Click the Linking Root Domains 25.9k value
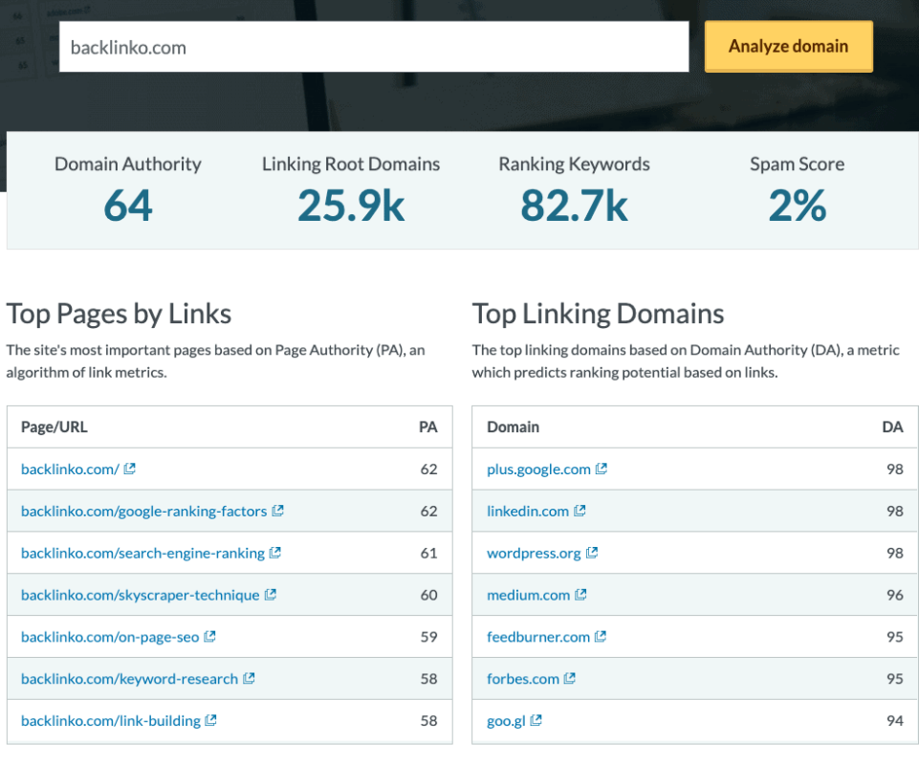This screenshot has width=919, height=765. 351,205
